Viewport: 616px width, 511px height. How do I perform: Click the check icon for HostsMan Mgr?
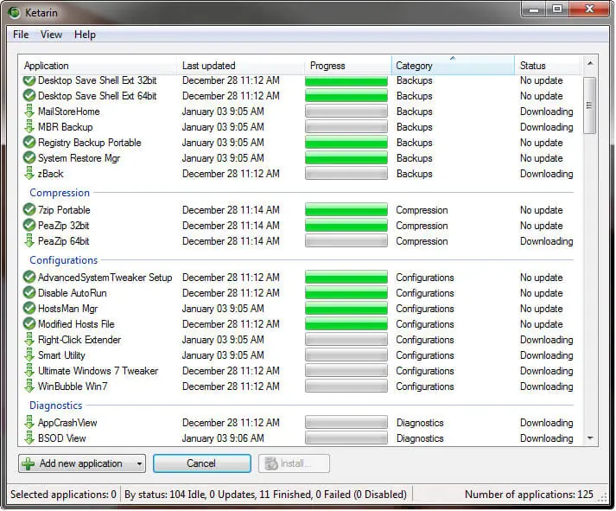point(29,308)
